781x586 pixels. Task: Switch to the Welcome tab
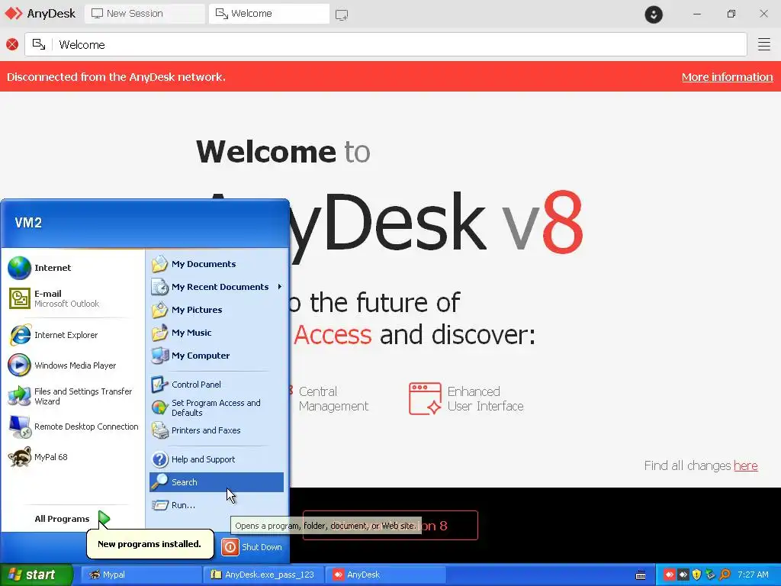pos(269,14)
